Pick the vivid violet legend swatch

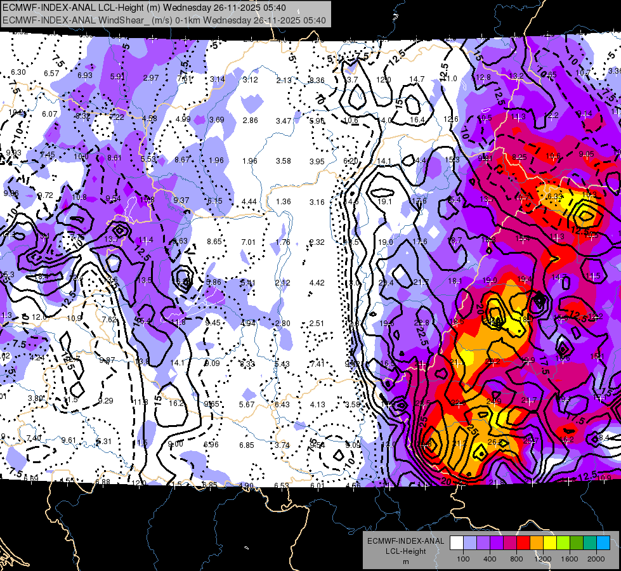click(x=497, y=543)
